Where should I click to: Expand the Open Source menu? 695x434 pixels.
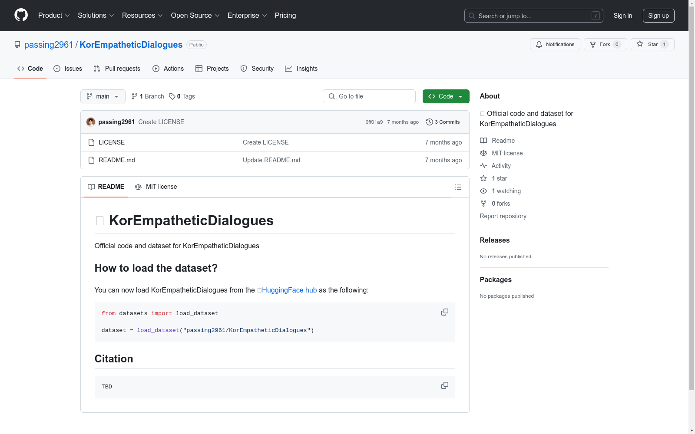195,16
